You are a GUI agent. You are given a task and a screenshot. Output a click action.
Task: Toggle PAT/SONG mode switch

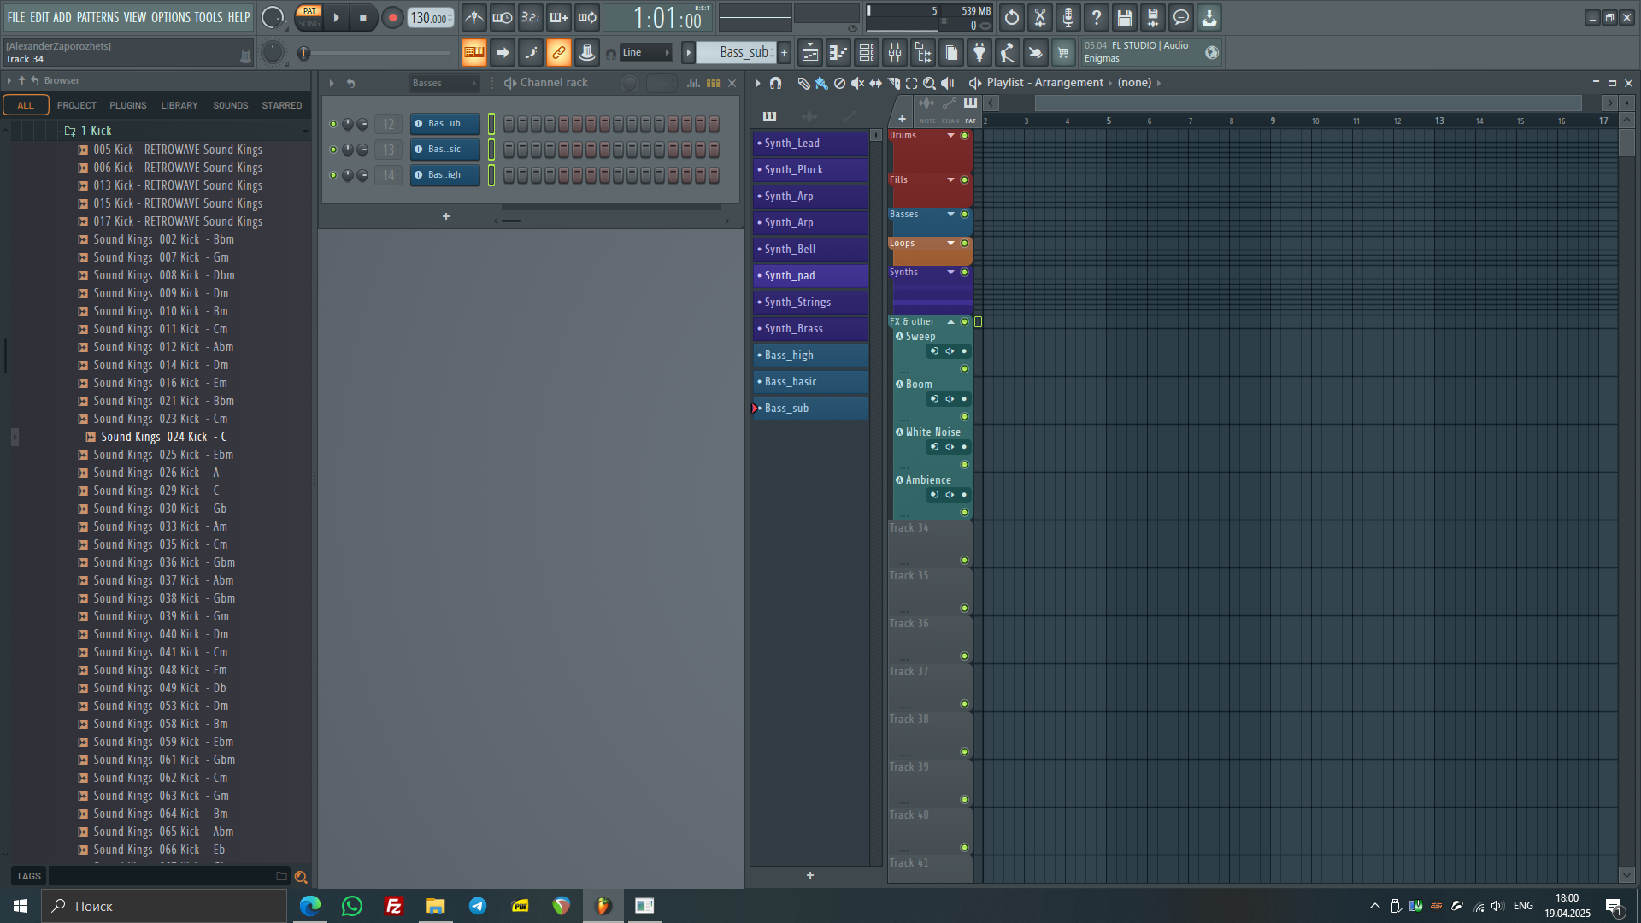point(309,17)
